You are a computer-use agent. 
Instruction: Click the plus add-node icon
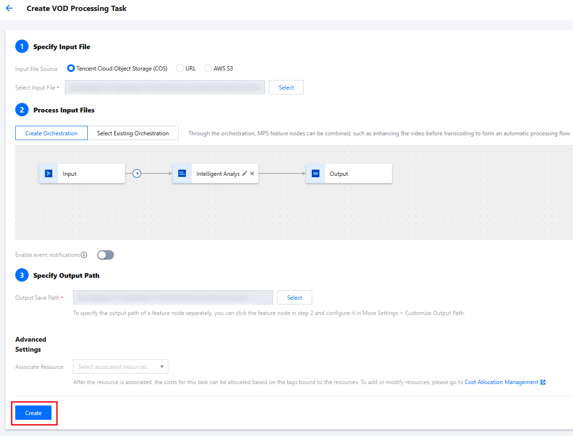(137, 174)
